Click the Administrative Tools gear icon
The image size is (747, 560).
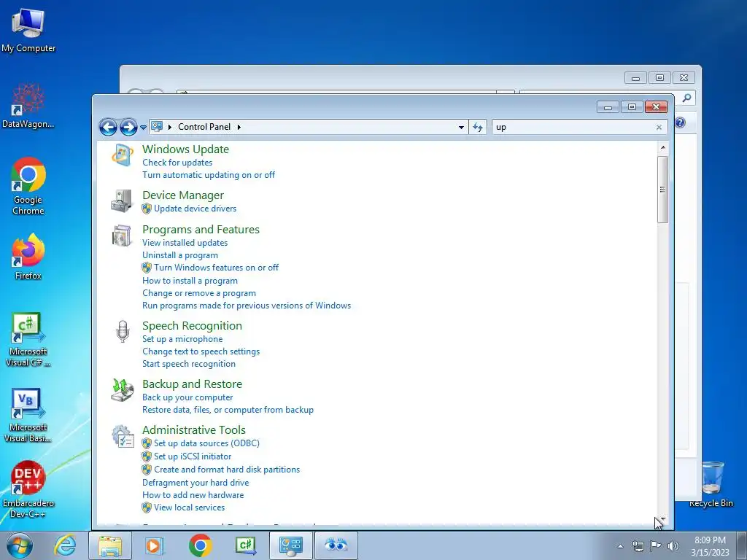123,436
